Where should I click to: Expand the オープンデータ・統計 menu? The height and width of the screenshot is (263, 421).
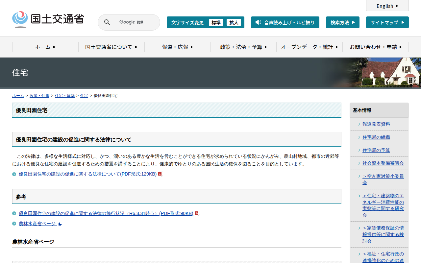[310, 47]
